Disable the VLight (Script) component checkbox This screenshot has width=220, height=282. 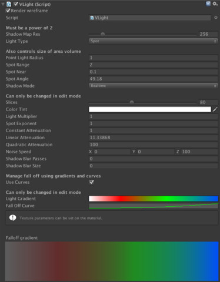tap(16, 4)
